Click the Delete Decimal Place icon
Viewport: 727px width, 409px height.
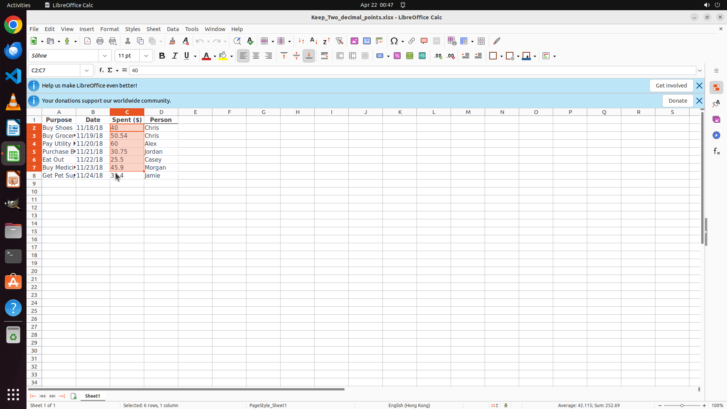click(x=451, y=56)
